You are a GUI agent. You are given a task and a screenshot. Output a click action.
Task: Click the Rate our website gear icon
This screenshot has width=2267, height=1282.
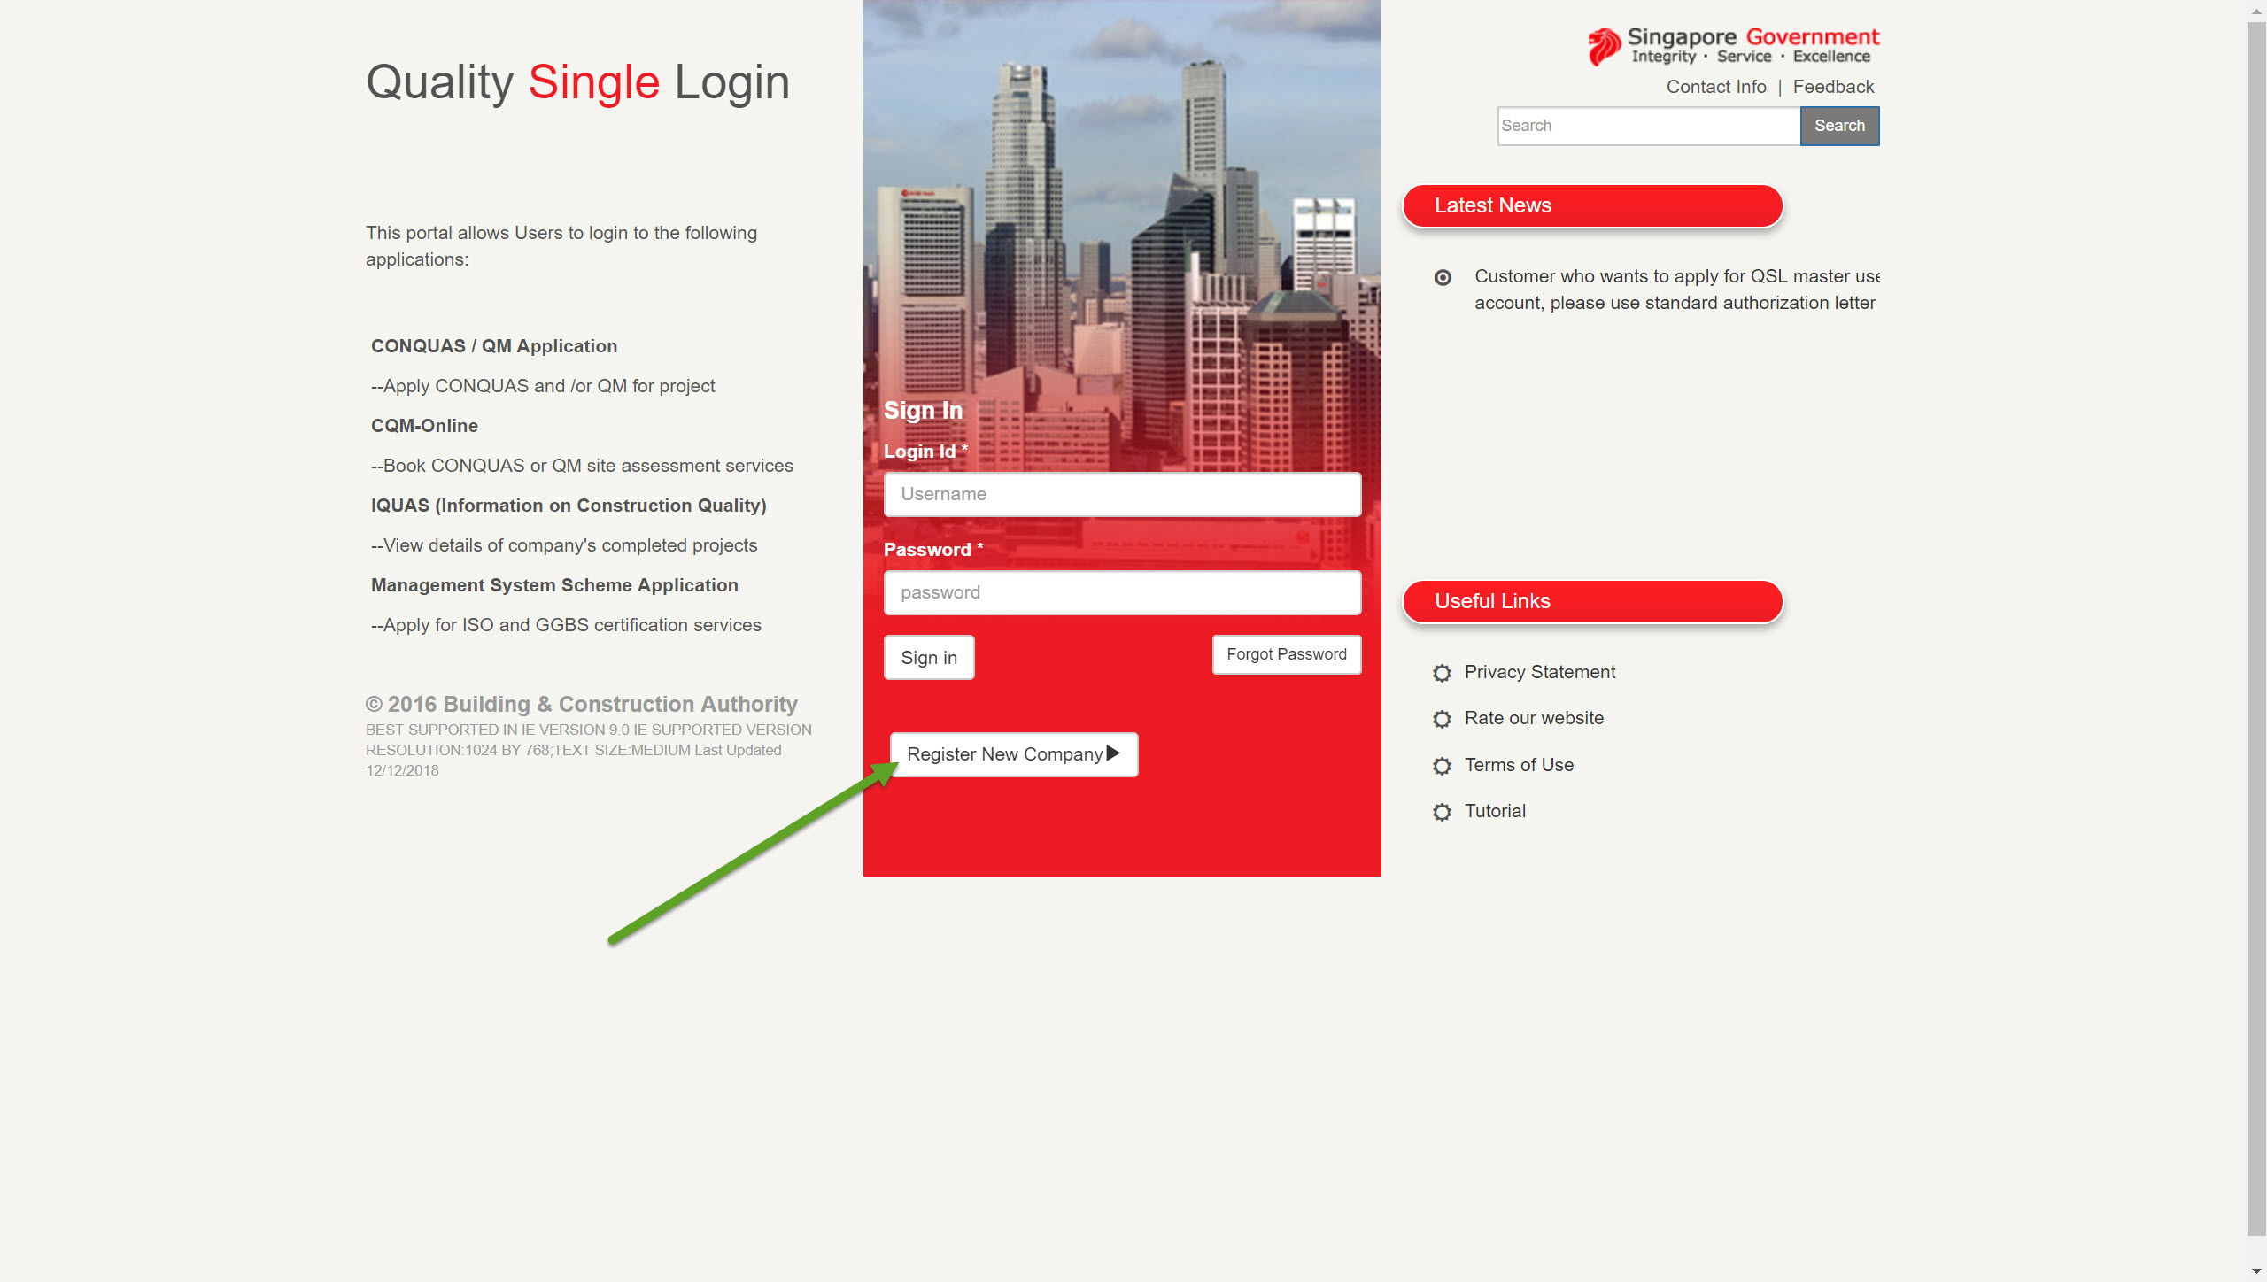click(x=1443, y=719)
